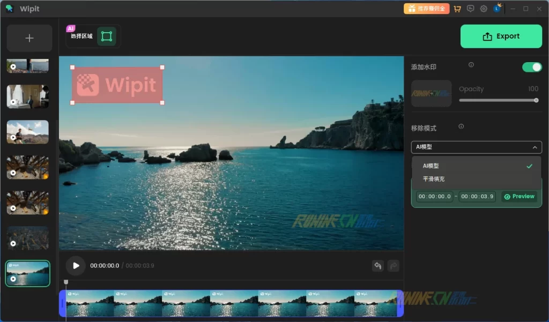This screenshot has height=322, width=549.
Task: Click the end time field 00:00:03.9
Action: click(477, 197)
